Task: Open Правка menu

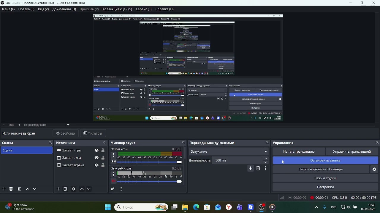Action: point(26,9)
